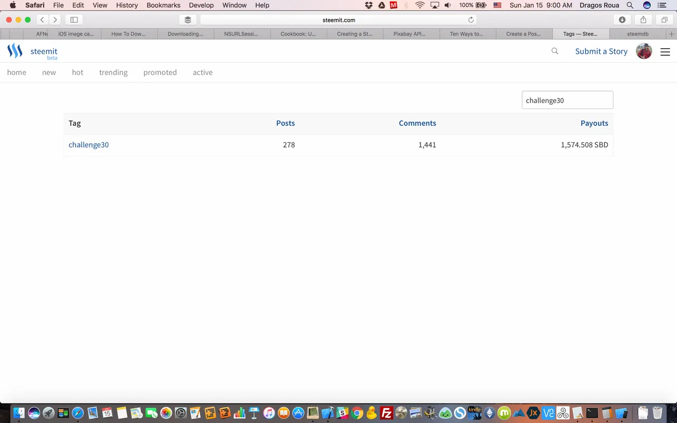Click the Safari share button

coord(643,20)
